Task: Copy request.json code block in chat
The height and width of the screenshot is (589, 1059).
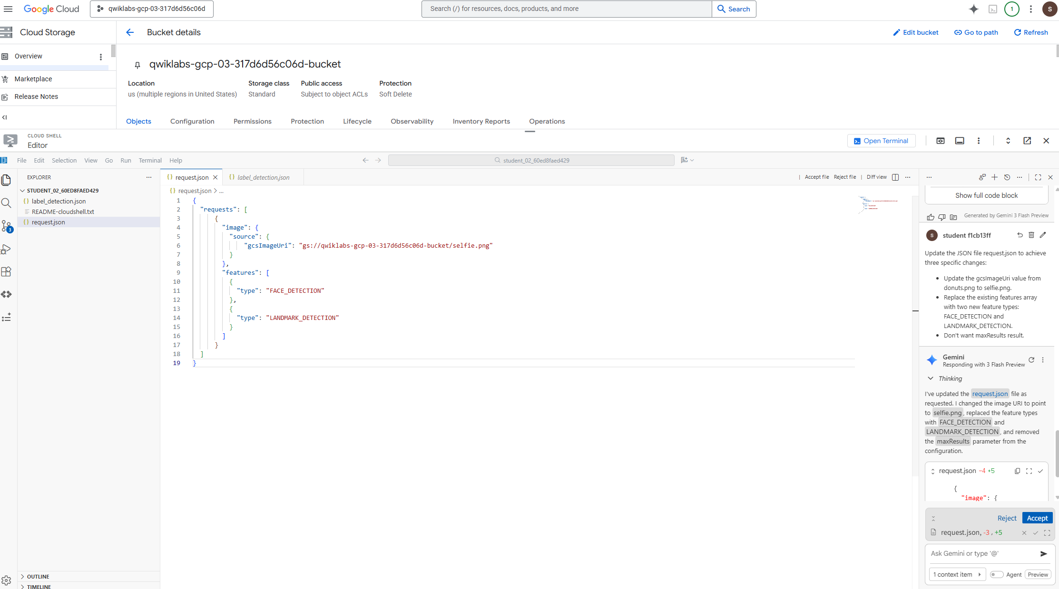Action: pos(1017,471)
